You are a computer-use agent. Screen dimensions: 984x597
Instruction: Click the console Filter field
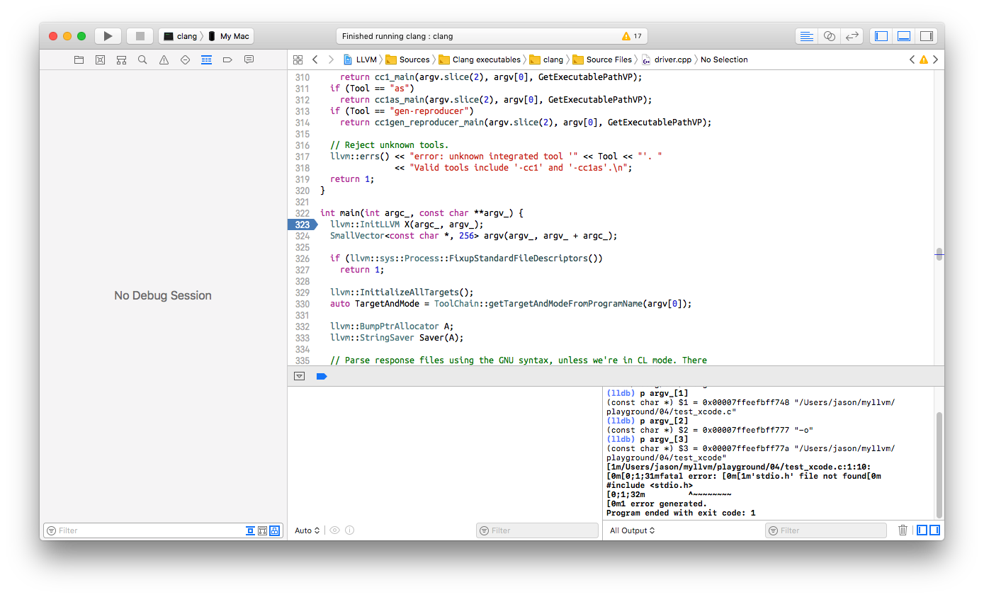(826, 530)
